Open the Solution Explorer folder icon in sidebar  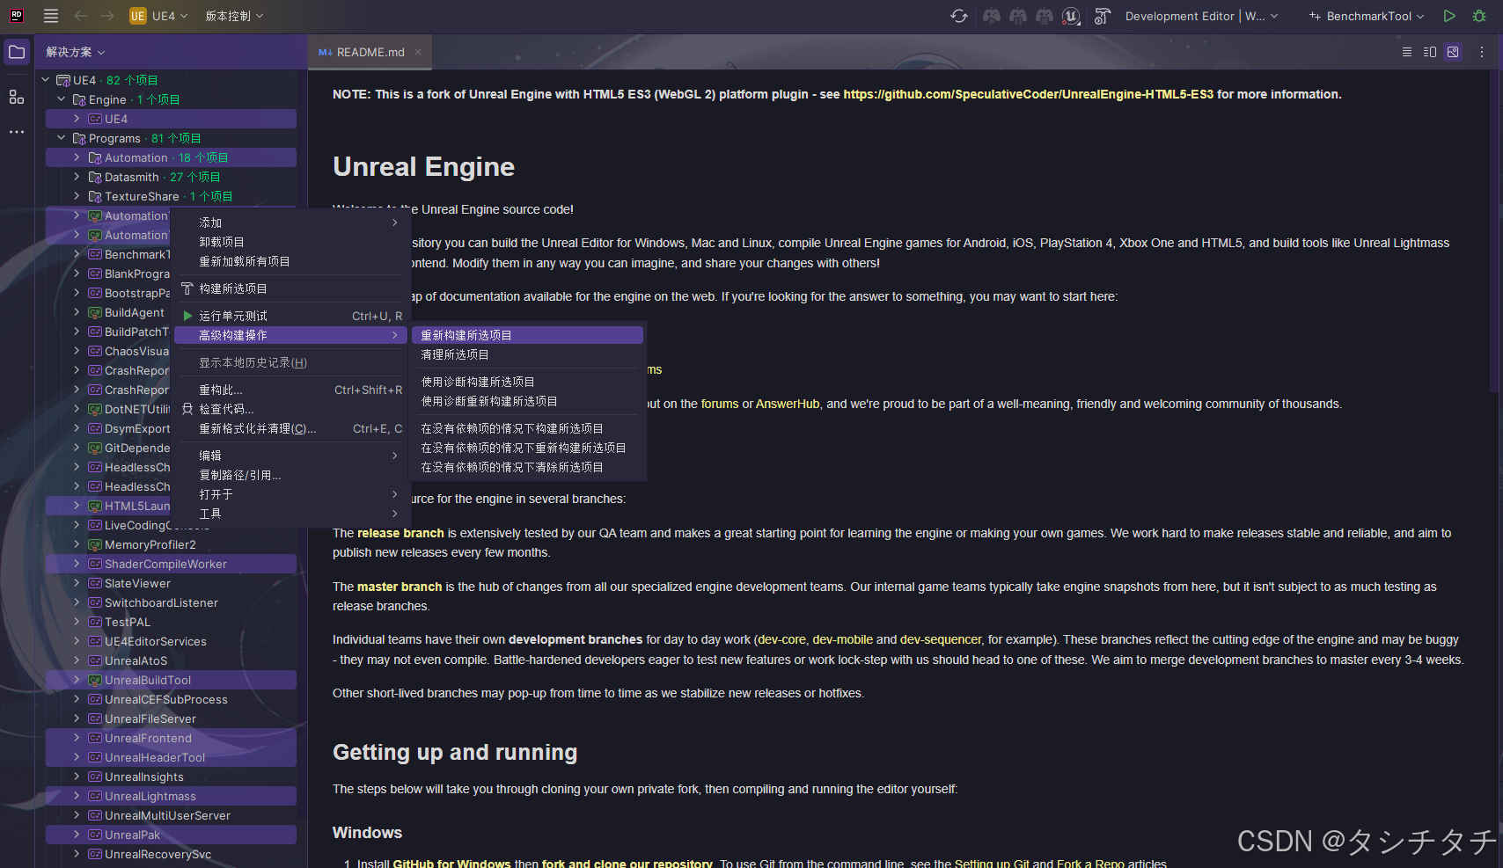16,51
